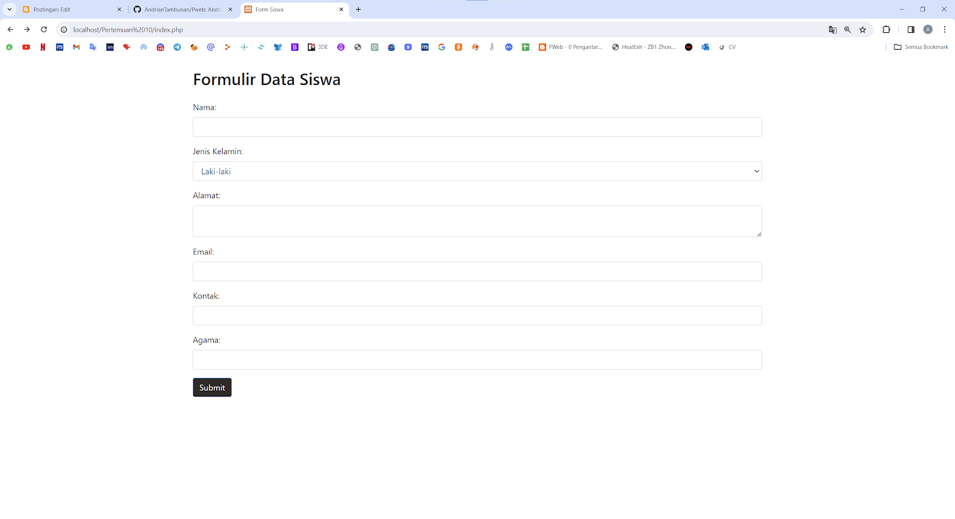The height and width of the screenshot is (519, 955).
Task: Bookmark this page with the star icon
Action: [x=862, y=30]
